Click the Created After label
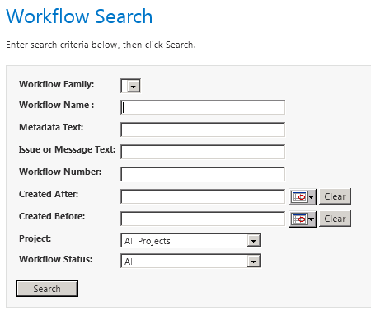The width and height of the screenshot is (371, 311). pos(49,194)
